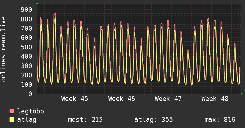This screenshot has height=128, width=245.
Task: Click the onlinestream.live vertical axis title
Action: pyautogui.click(x=4, y=49)
